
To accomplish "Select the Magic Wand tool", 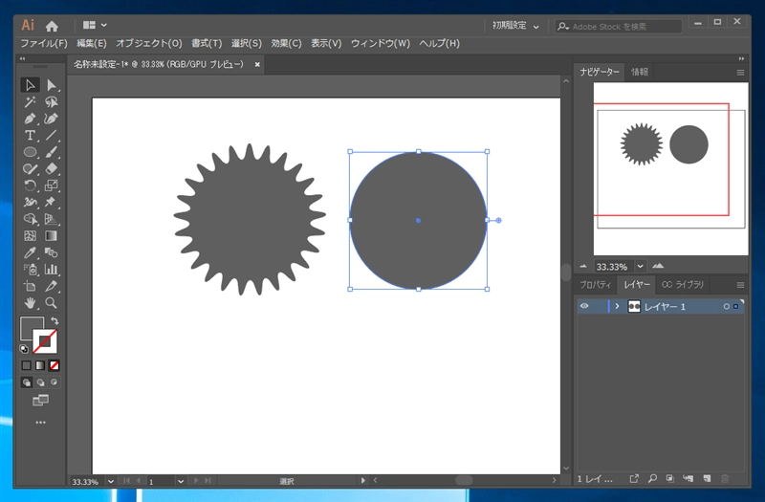I will click(31, 102).
